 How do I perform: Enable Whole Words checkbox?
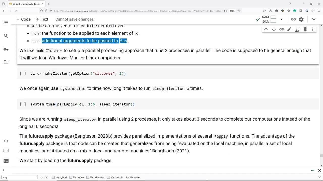pos(109,177)
